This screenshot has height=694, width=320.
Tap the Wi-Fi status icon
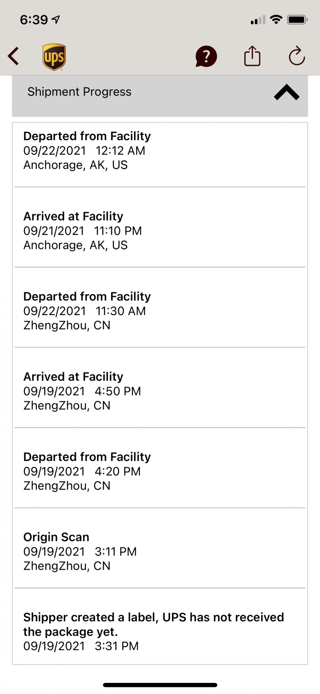pos(276,20)
